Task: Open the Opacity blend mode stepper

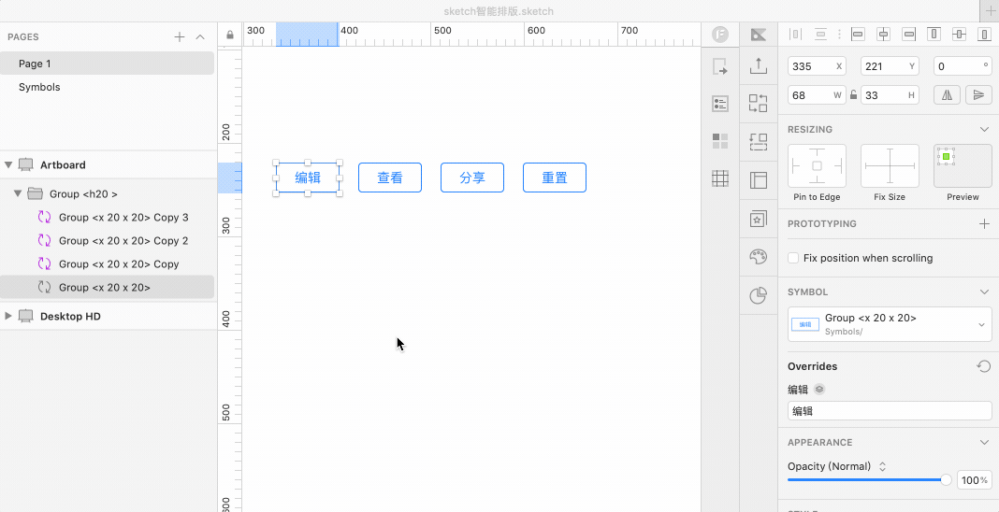Action: [882, 466]
